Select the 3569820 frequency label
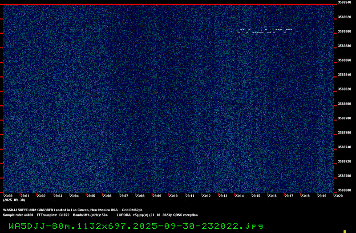356x233 pixels. click(x=344, y=89)
